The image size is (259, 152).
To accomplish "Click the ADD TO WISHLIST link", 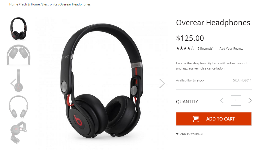I will coord(192,134).
